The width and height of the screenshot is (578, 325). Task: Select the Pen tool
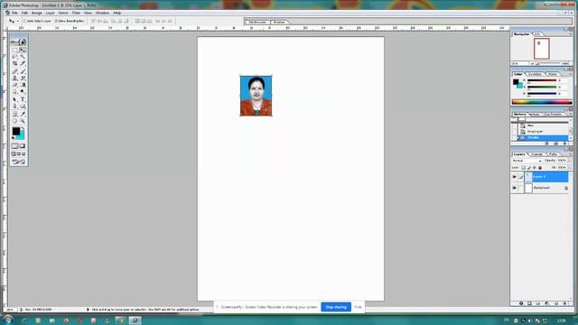[14, 107]
